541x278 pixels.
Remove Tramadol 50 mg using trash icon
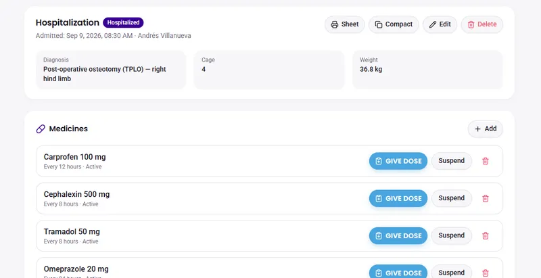click(485, 235)
